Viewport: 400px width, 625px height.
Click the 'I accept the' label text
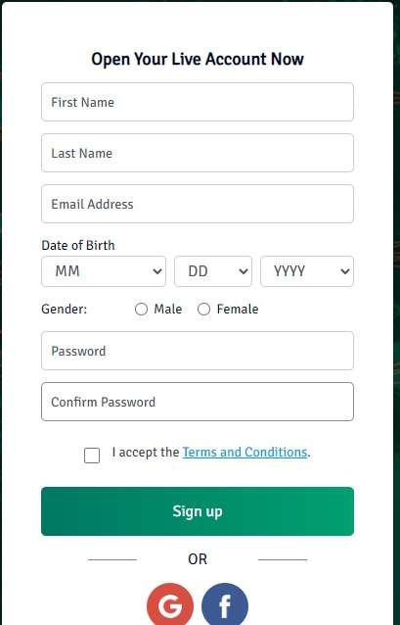tap(146, 452)
